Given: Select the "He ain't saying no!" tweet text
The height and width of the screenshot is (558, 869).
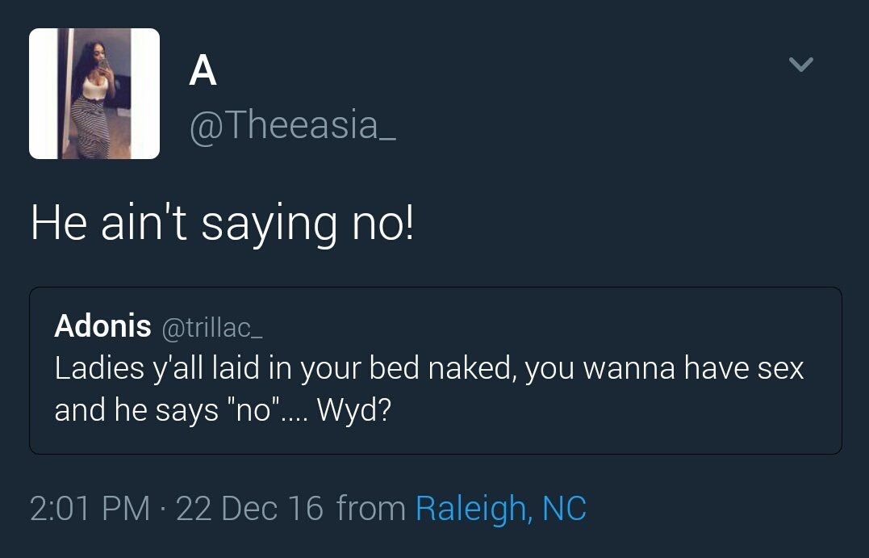Looking at the screenshot, I should [x=222, y=224].
